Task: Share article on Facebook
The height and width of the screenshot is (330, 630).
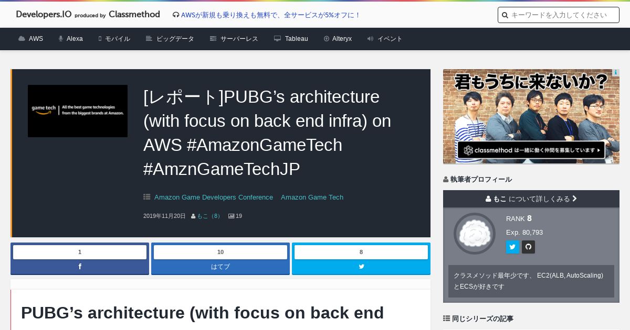Action: click(80, 267)
